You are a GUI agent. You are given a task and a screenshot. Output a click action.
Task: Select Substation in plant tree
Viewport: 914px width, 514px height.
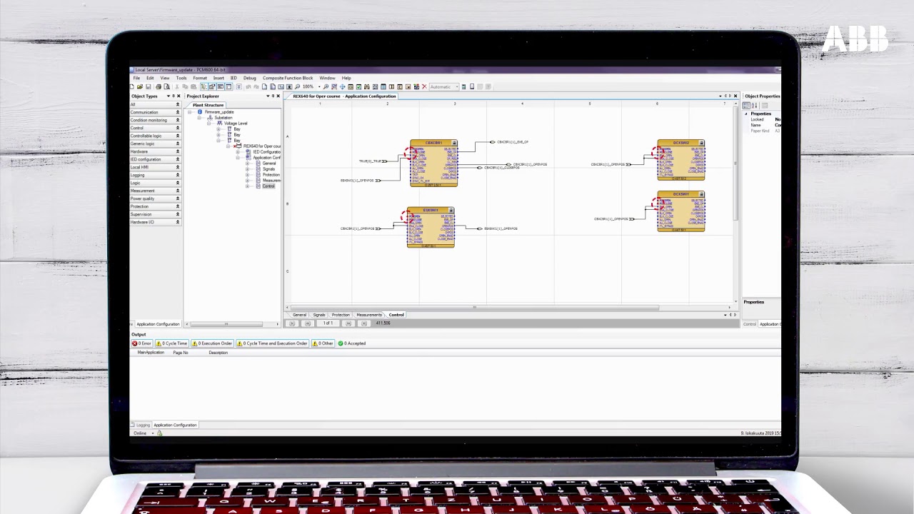[224, 118]
